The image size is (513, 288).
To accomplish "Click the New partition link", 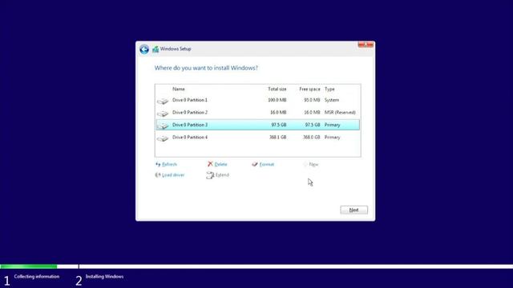I will tap(313, 164).
